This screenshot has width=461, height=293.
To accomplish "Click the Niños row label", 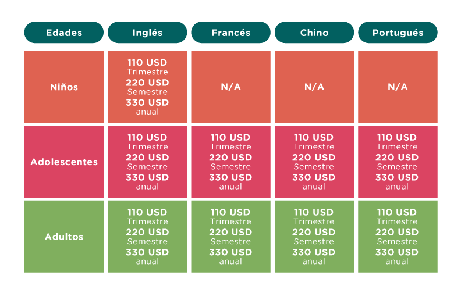I will pyautogui.click(x=64, y=87).
